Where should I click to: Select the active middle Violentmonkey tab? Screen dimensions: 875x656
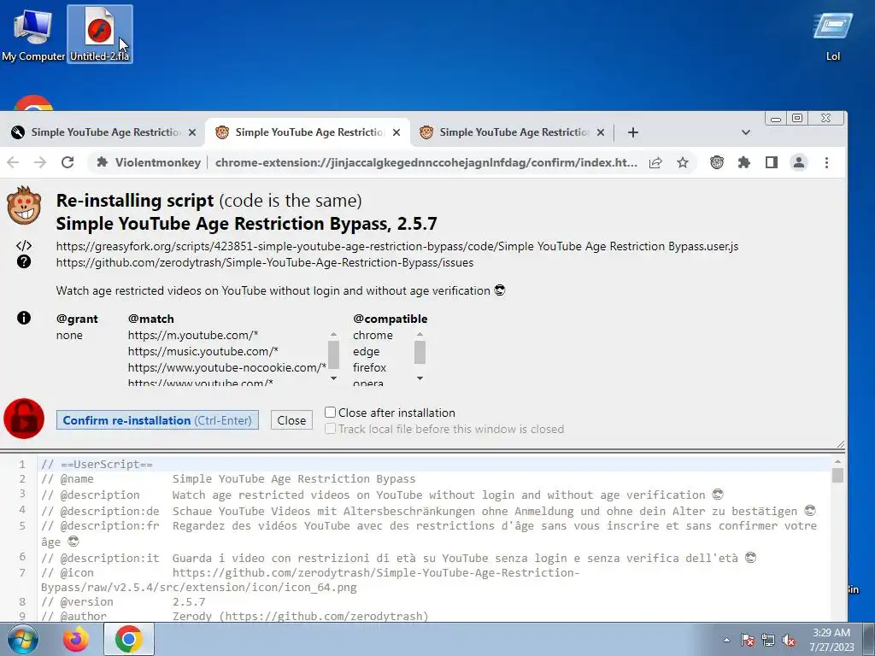308,132
